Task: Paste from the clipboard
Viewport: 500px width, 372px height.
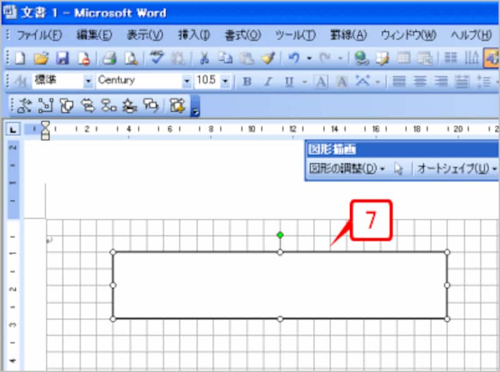Action: 247,59
